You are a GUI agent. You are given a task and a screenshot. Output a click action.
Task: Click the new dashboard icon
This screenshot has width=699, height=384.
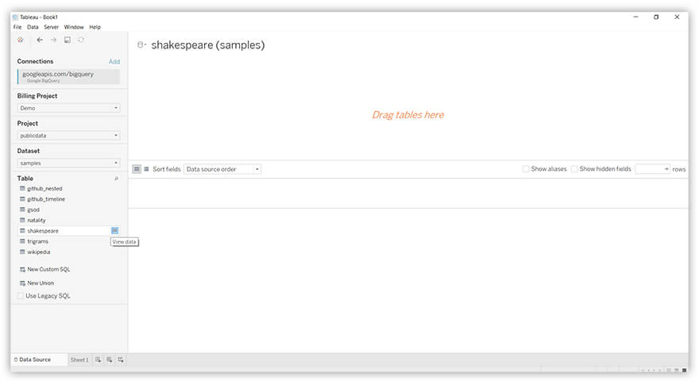point(110,360)
